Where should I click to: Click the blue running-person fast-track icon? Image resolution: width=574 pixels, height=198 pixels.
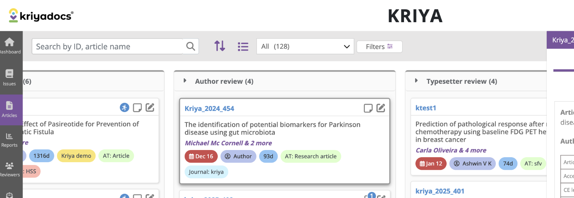pos(124,107)
